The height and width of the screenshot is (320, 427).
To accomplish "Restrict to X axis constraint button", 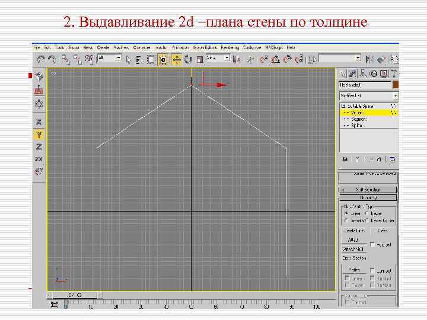I will (x=39, y=122).
